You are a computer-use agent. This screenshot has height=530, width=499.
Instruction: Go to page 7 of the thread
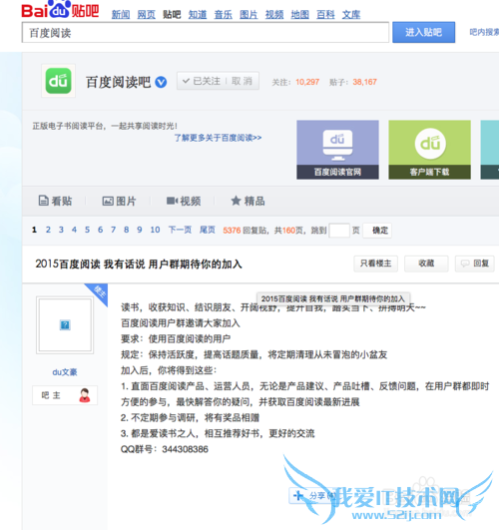[113, 230]
